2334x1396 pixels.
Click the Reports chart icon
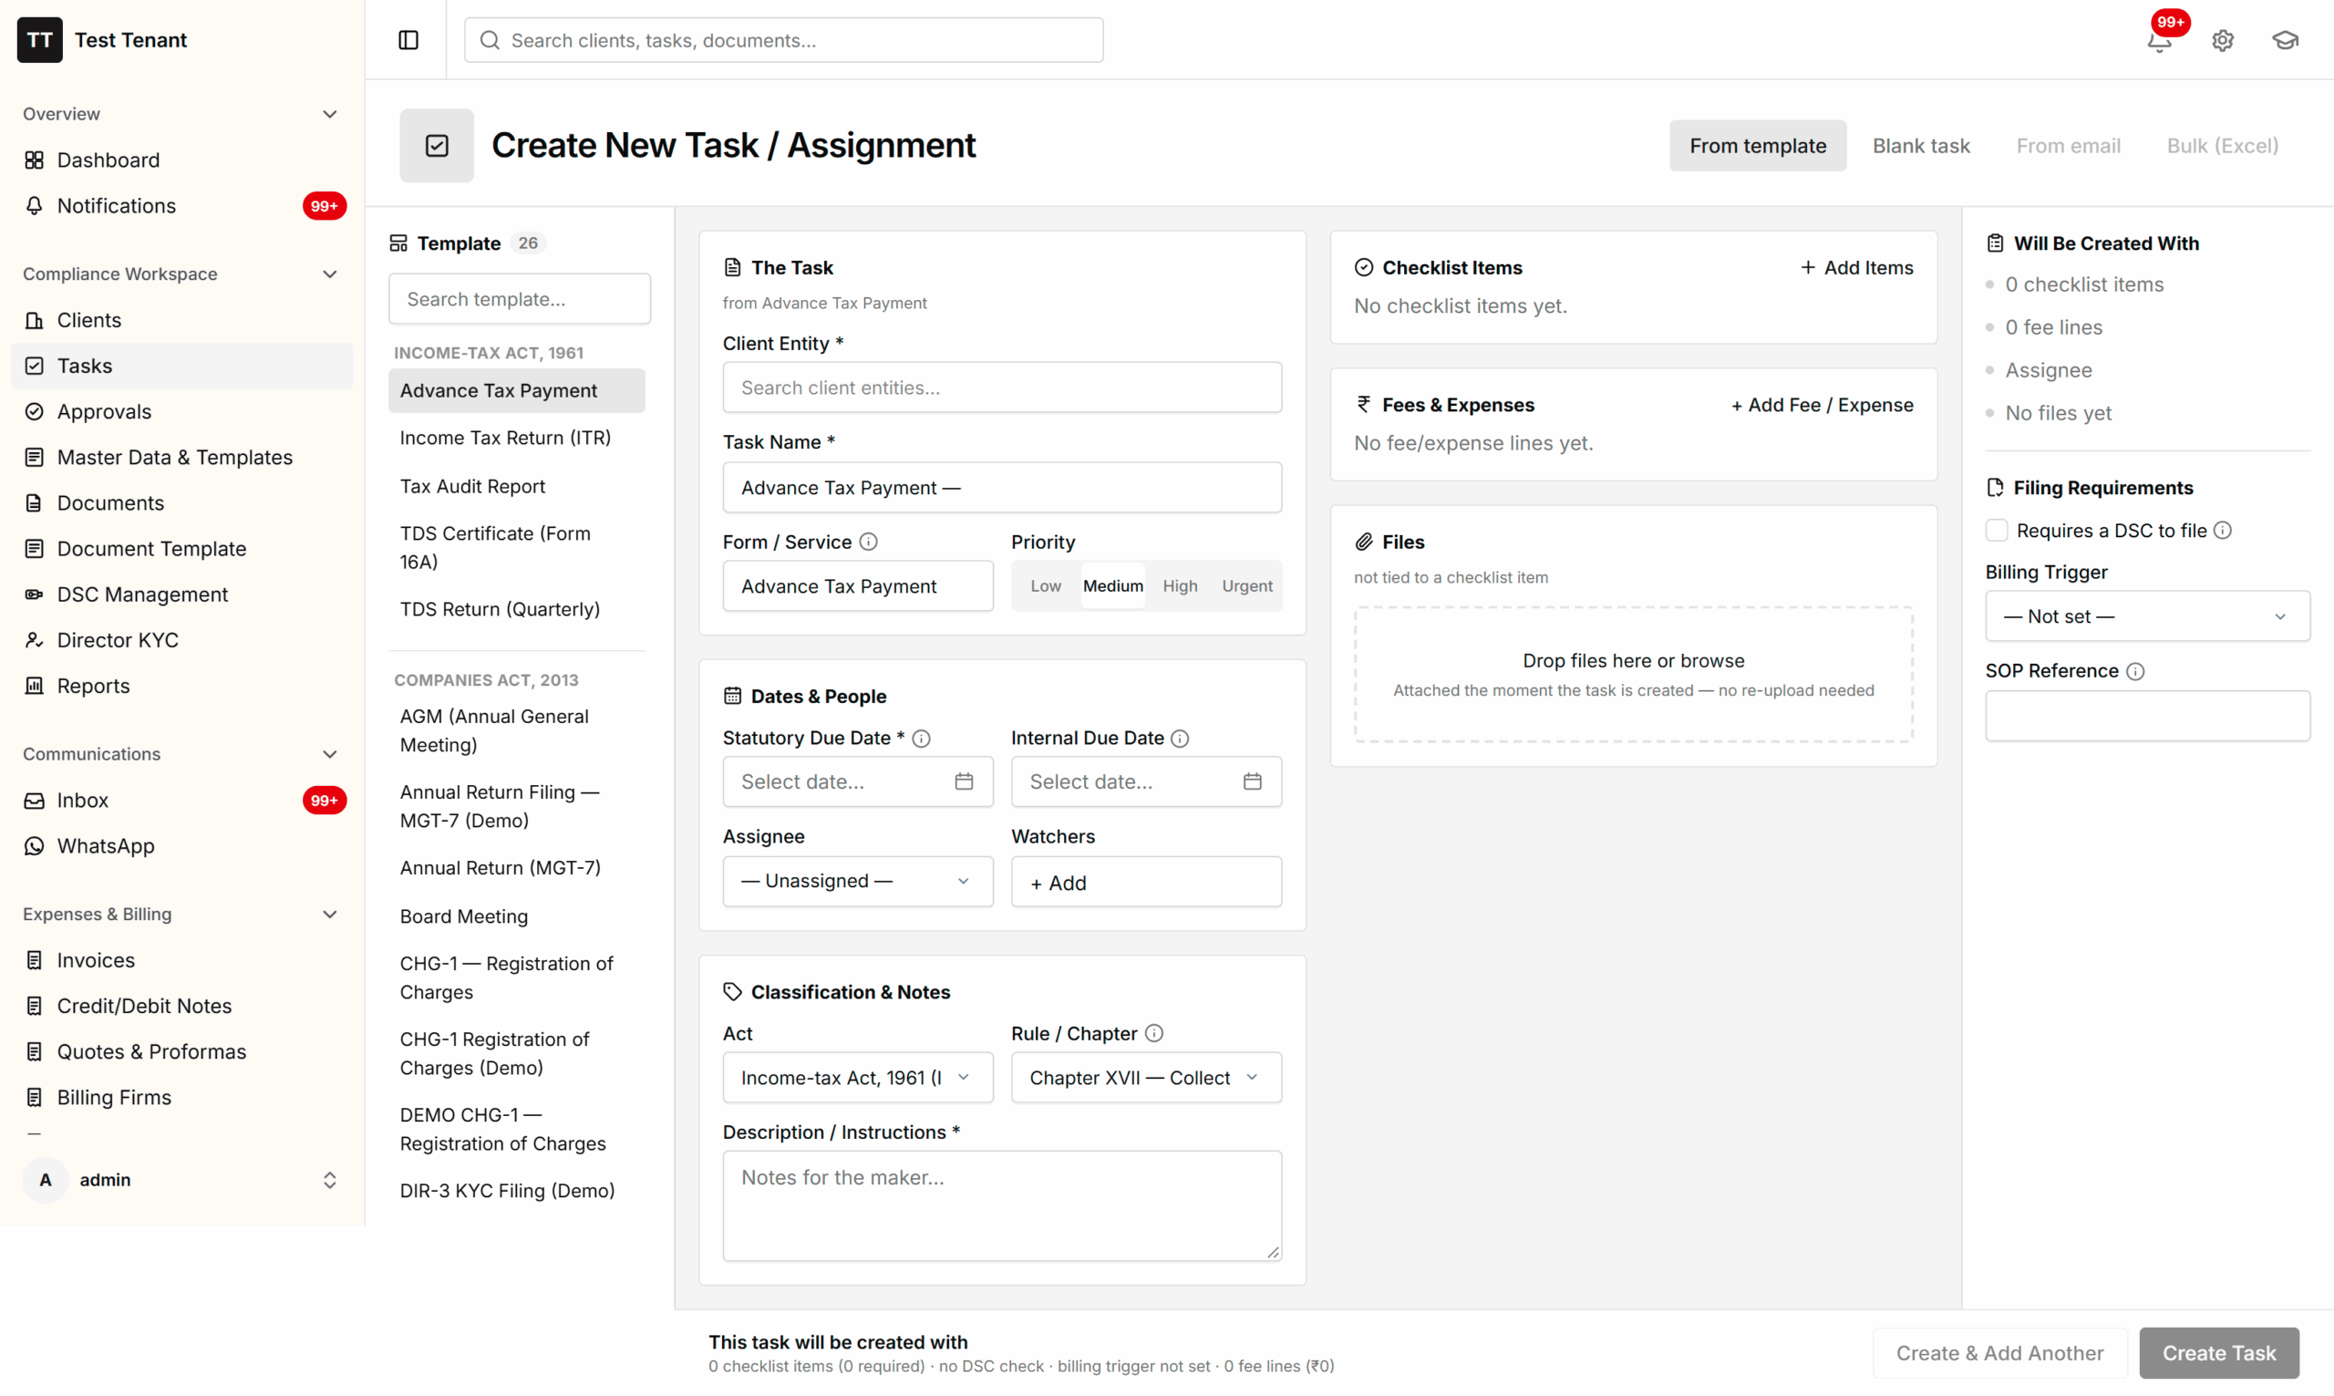pyautogui.click(x=35, y=686)
